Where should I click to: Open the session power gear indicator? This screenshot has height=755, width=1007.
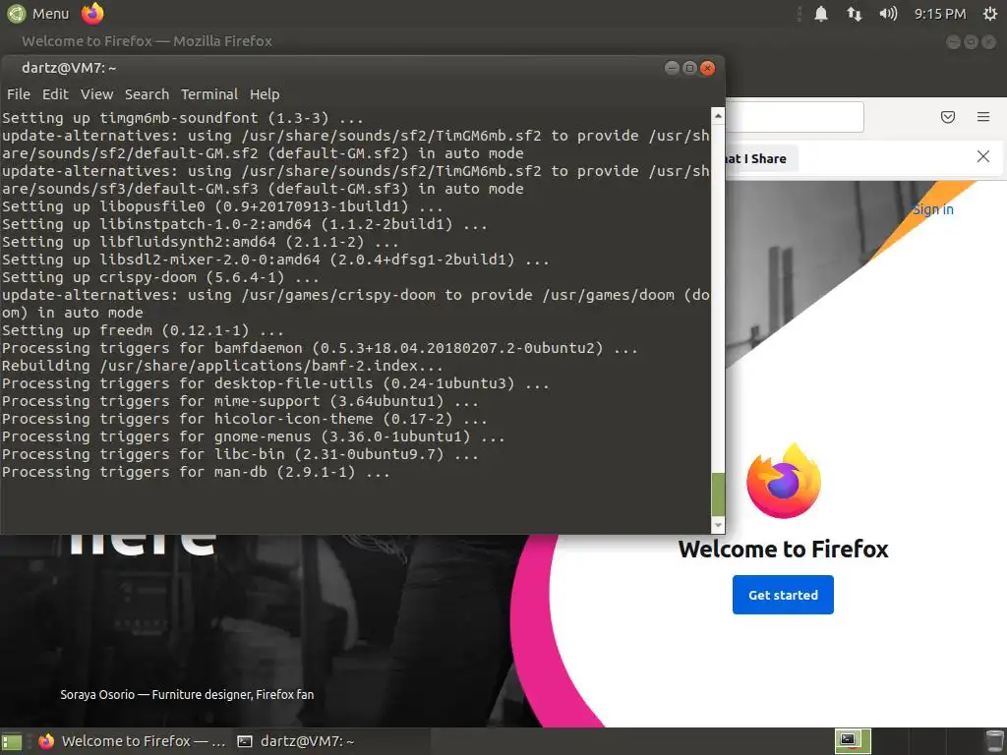click(x=990, y=14)
